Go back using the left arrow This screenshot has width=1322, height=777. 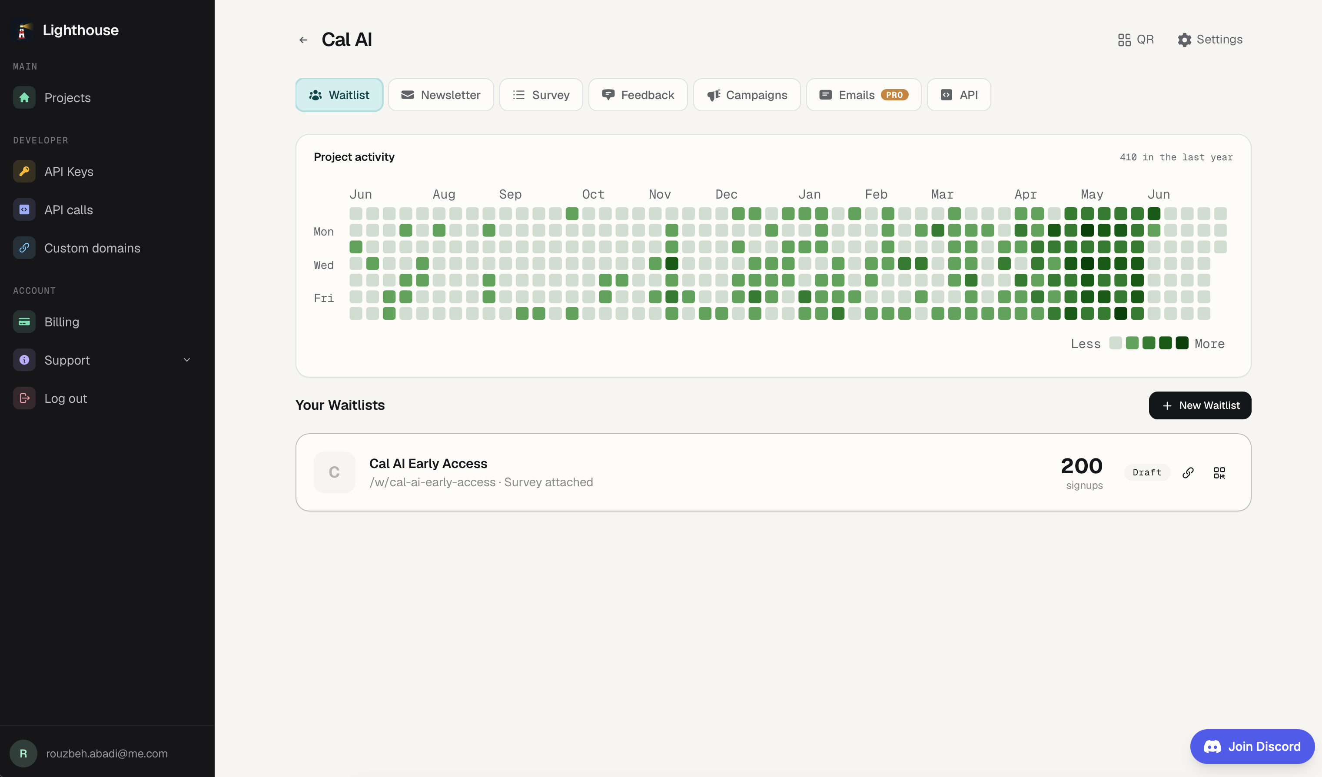click(303, 40)
